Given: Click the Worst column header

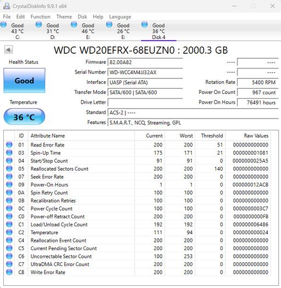Looking at the screenshot, I should tap(180, 135).
